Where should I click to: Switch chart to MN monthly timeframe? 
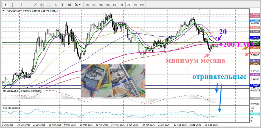click(142, 5)
